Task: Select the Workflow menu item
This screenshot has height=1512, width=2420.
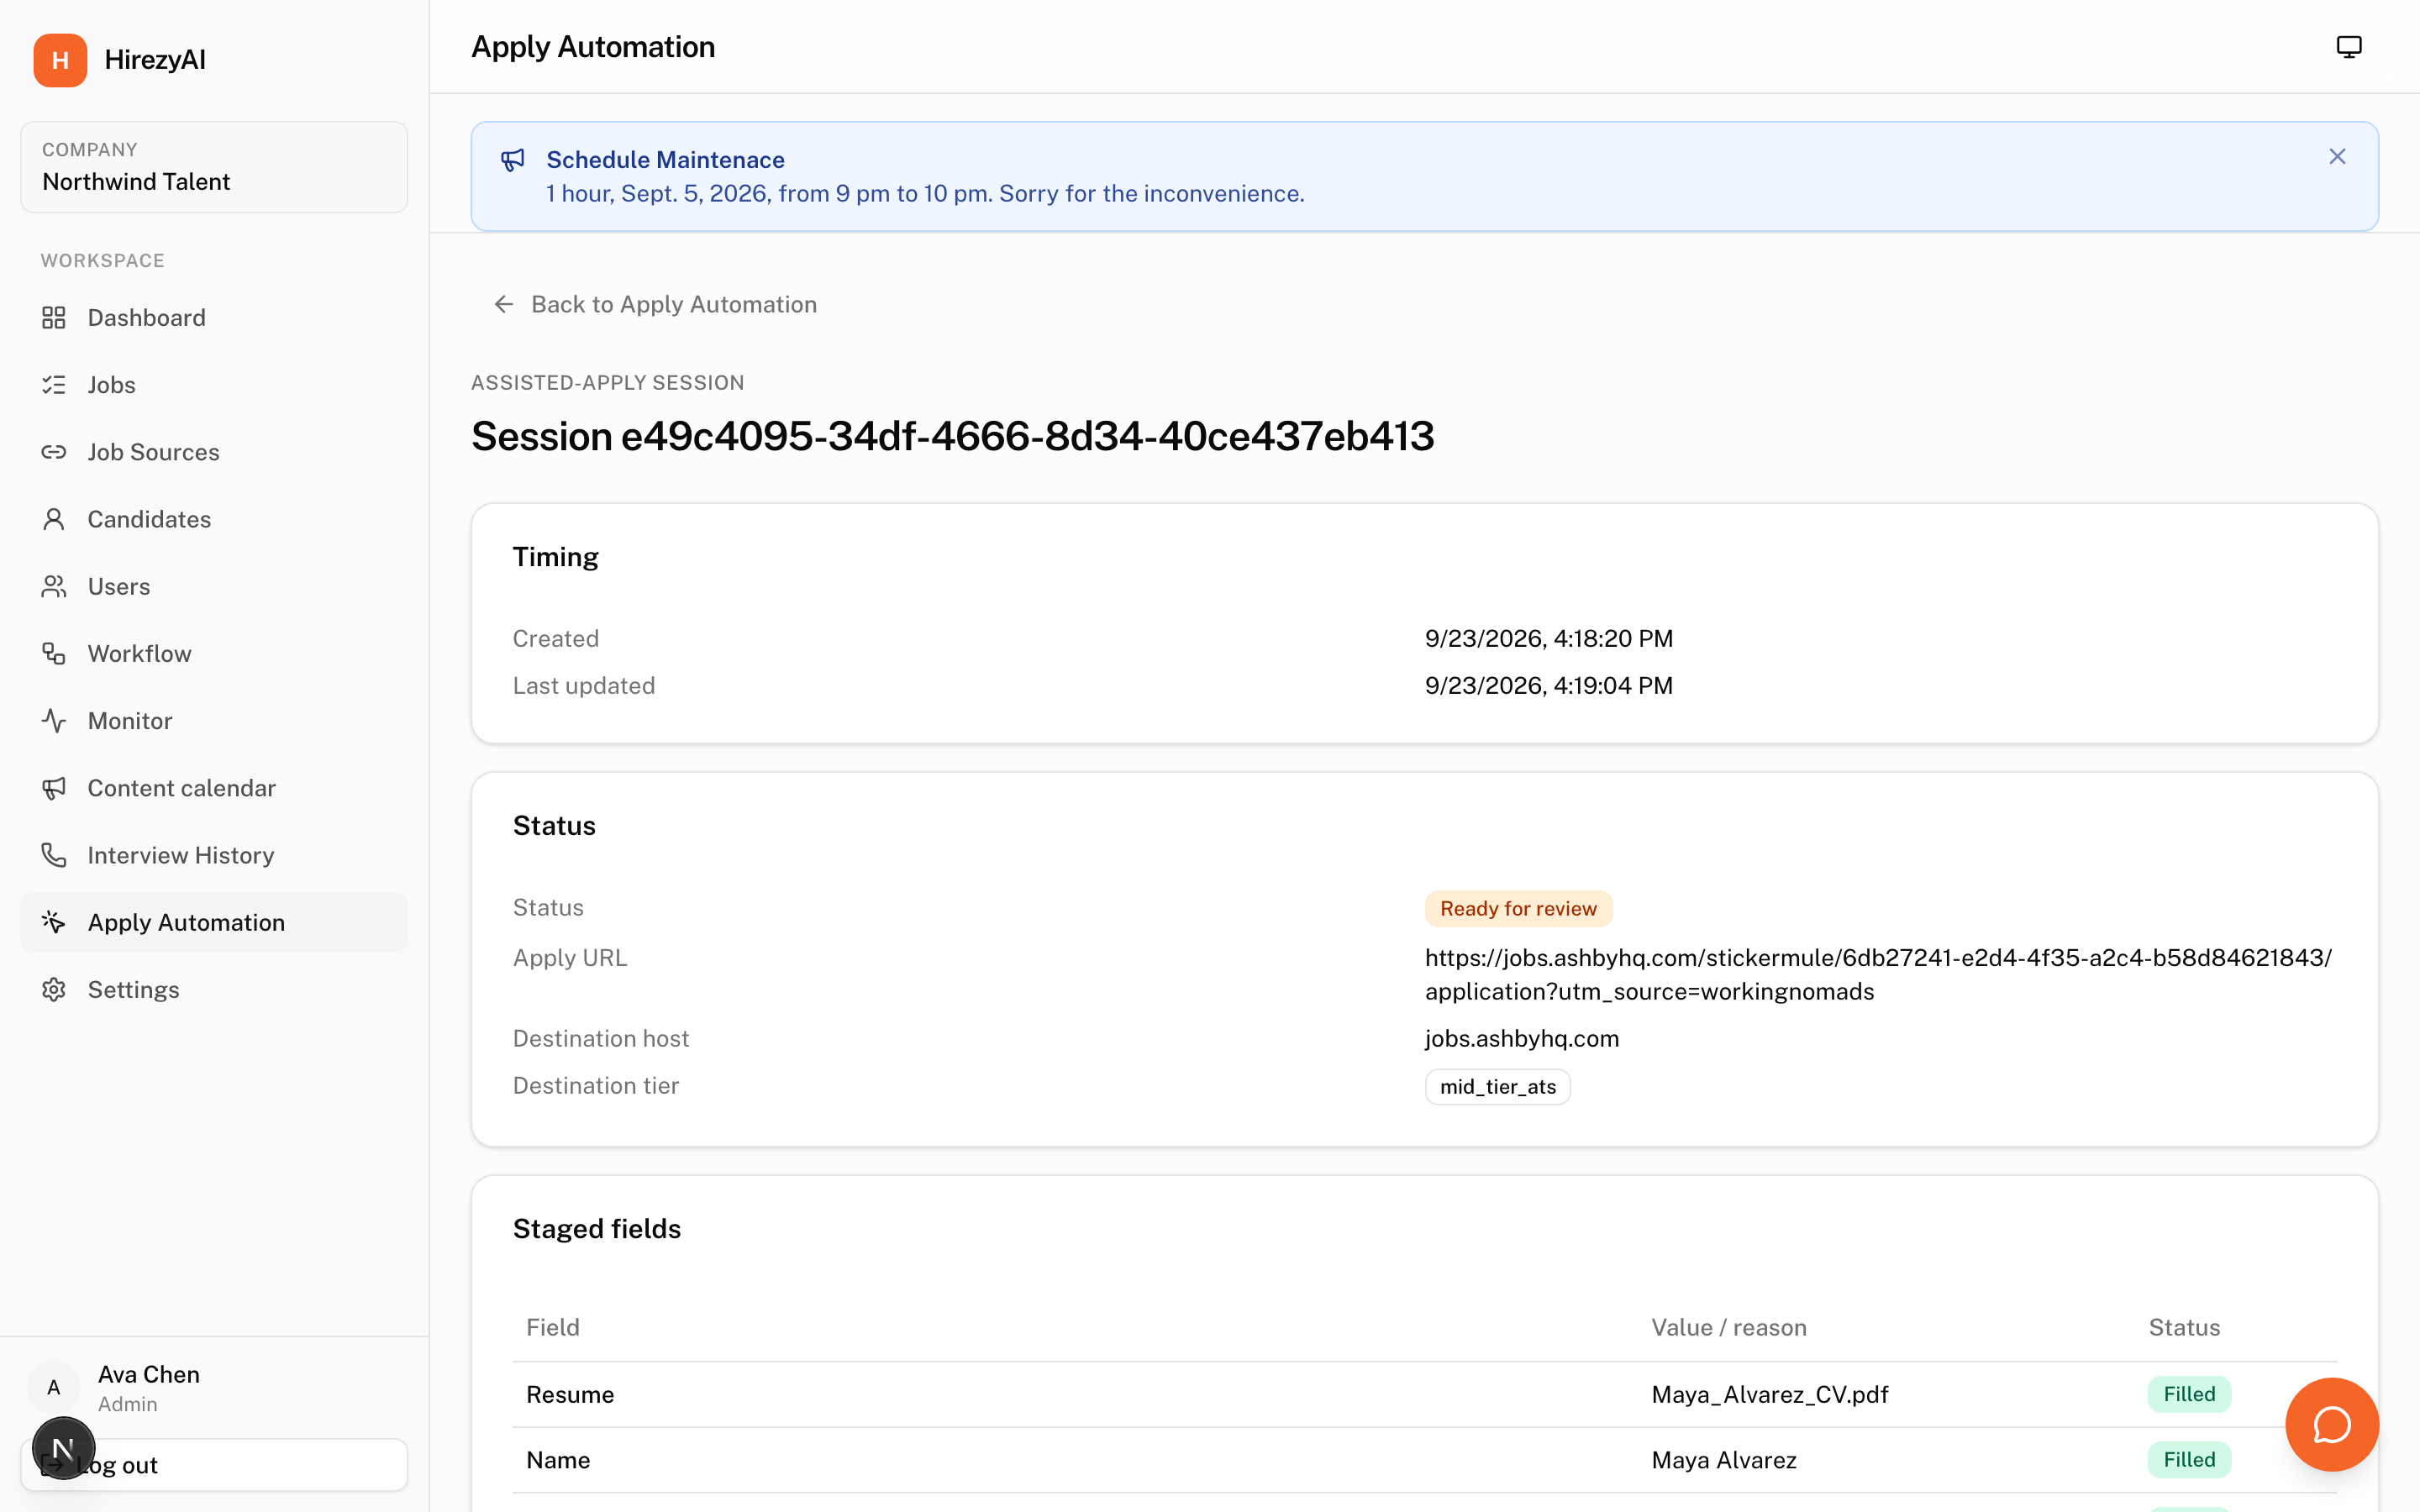Action: point(214,653)
